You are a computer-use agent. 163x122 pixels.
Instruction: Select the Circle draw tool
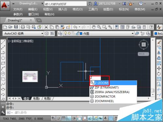[3, 74]
